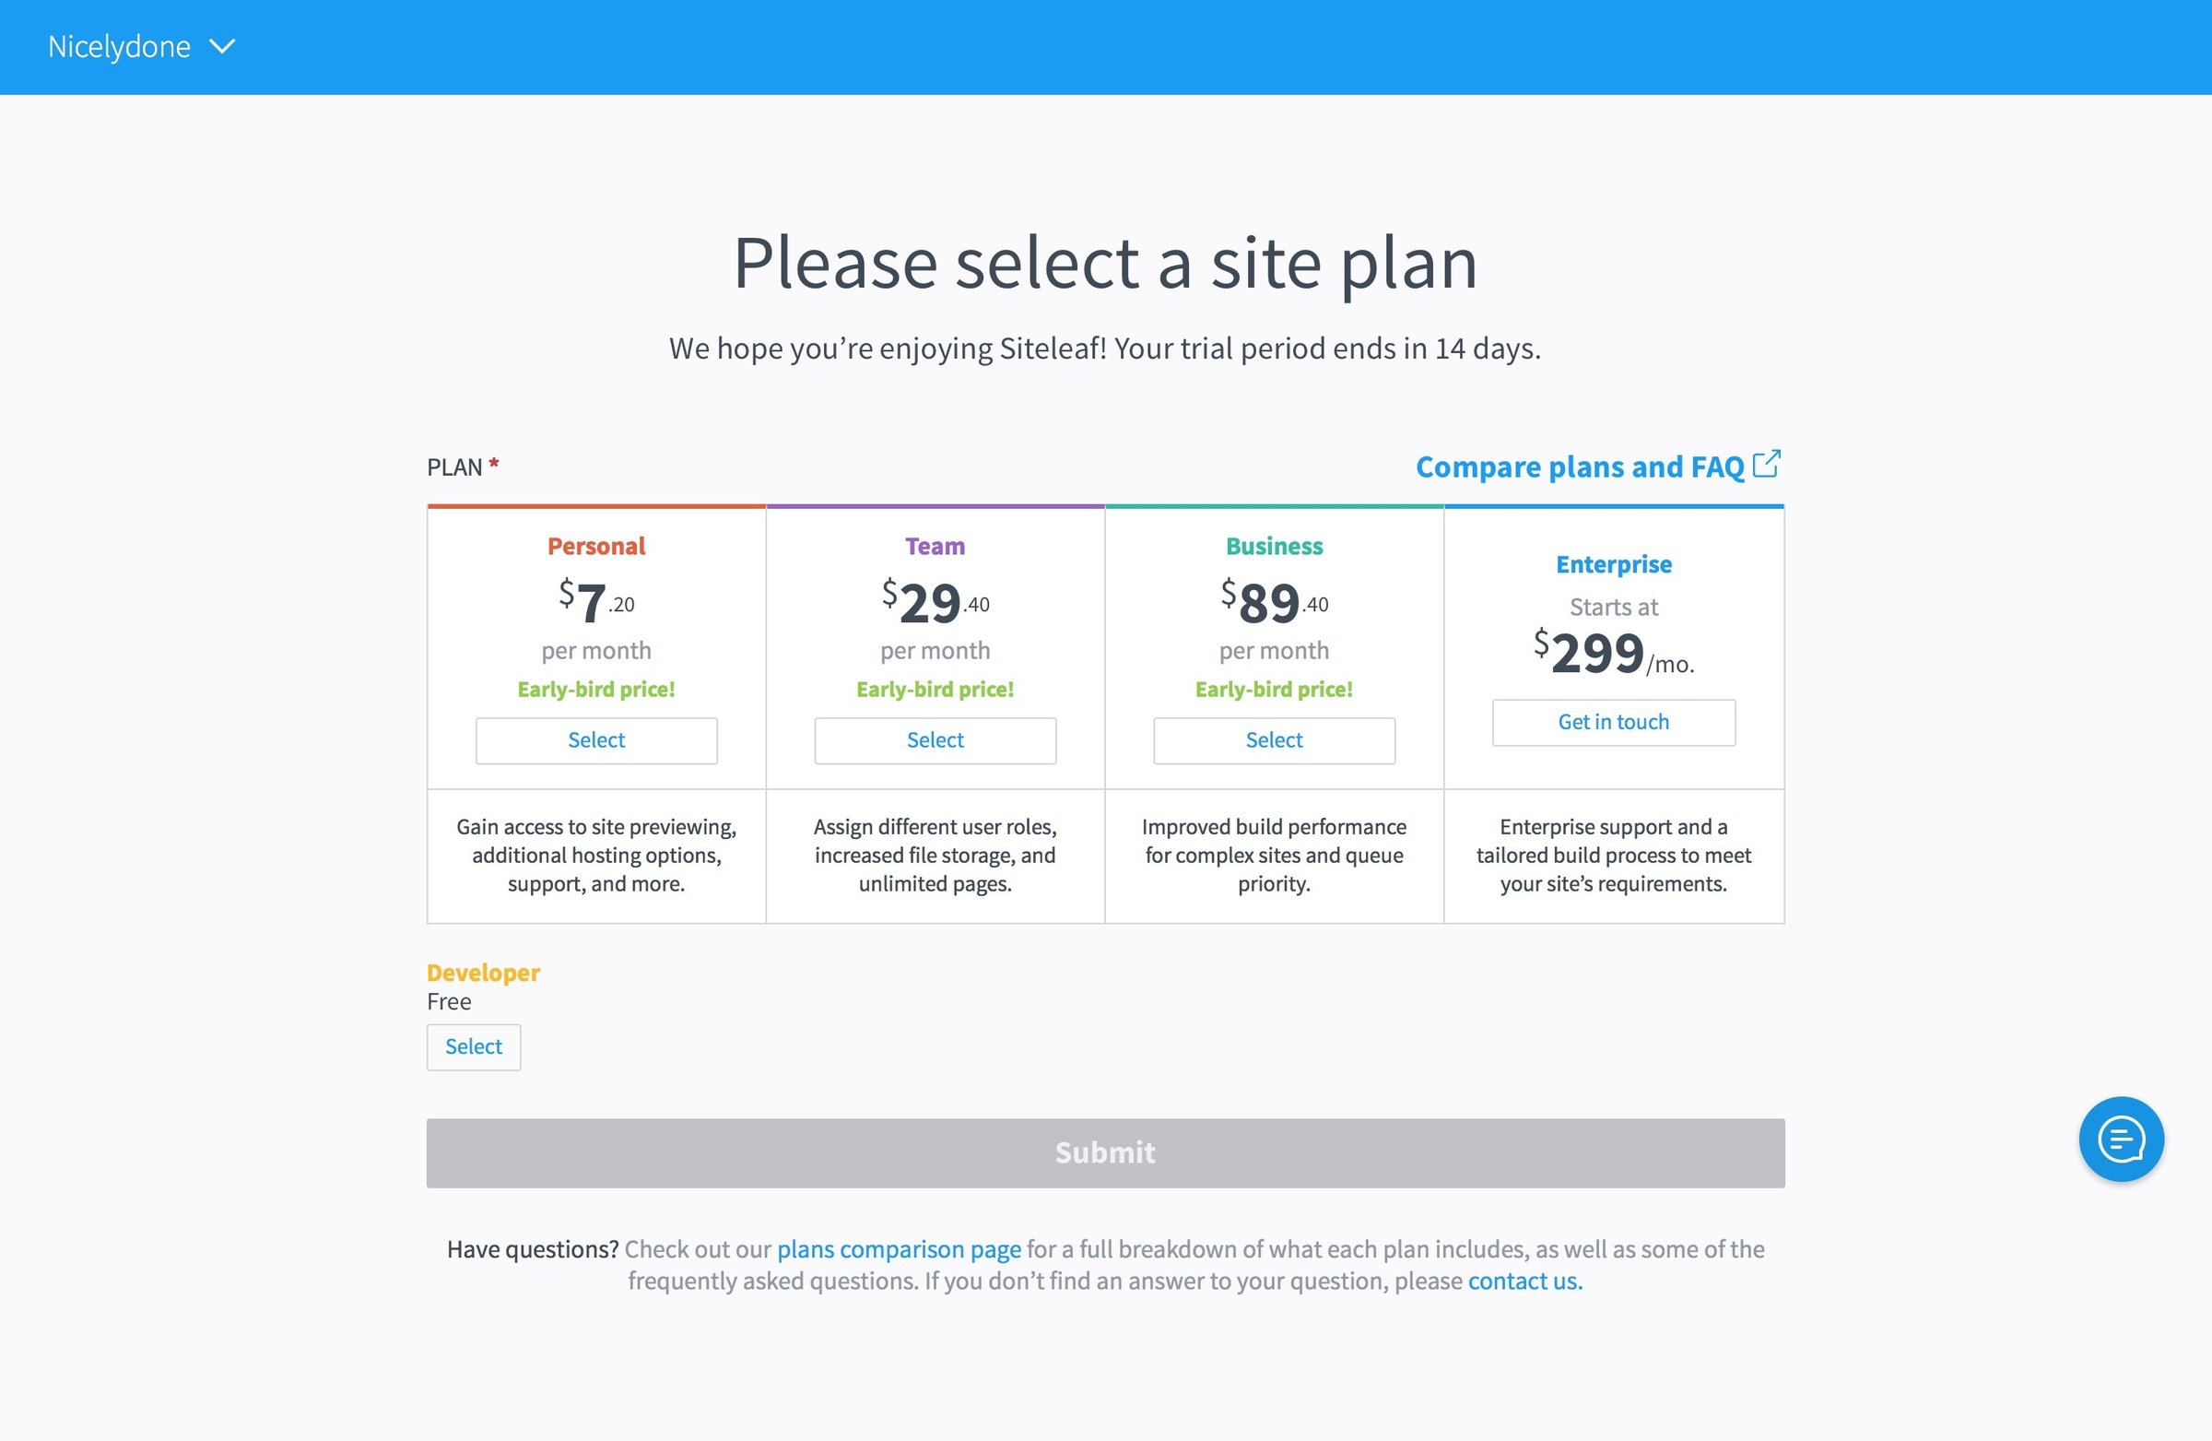Click Get in touch for Enterprise
The height and width of the screenshot is (1441, 2212).
click(x=1614, y=723)
